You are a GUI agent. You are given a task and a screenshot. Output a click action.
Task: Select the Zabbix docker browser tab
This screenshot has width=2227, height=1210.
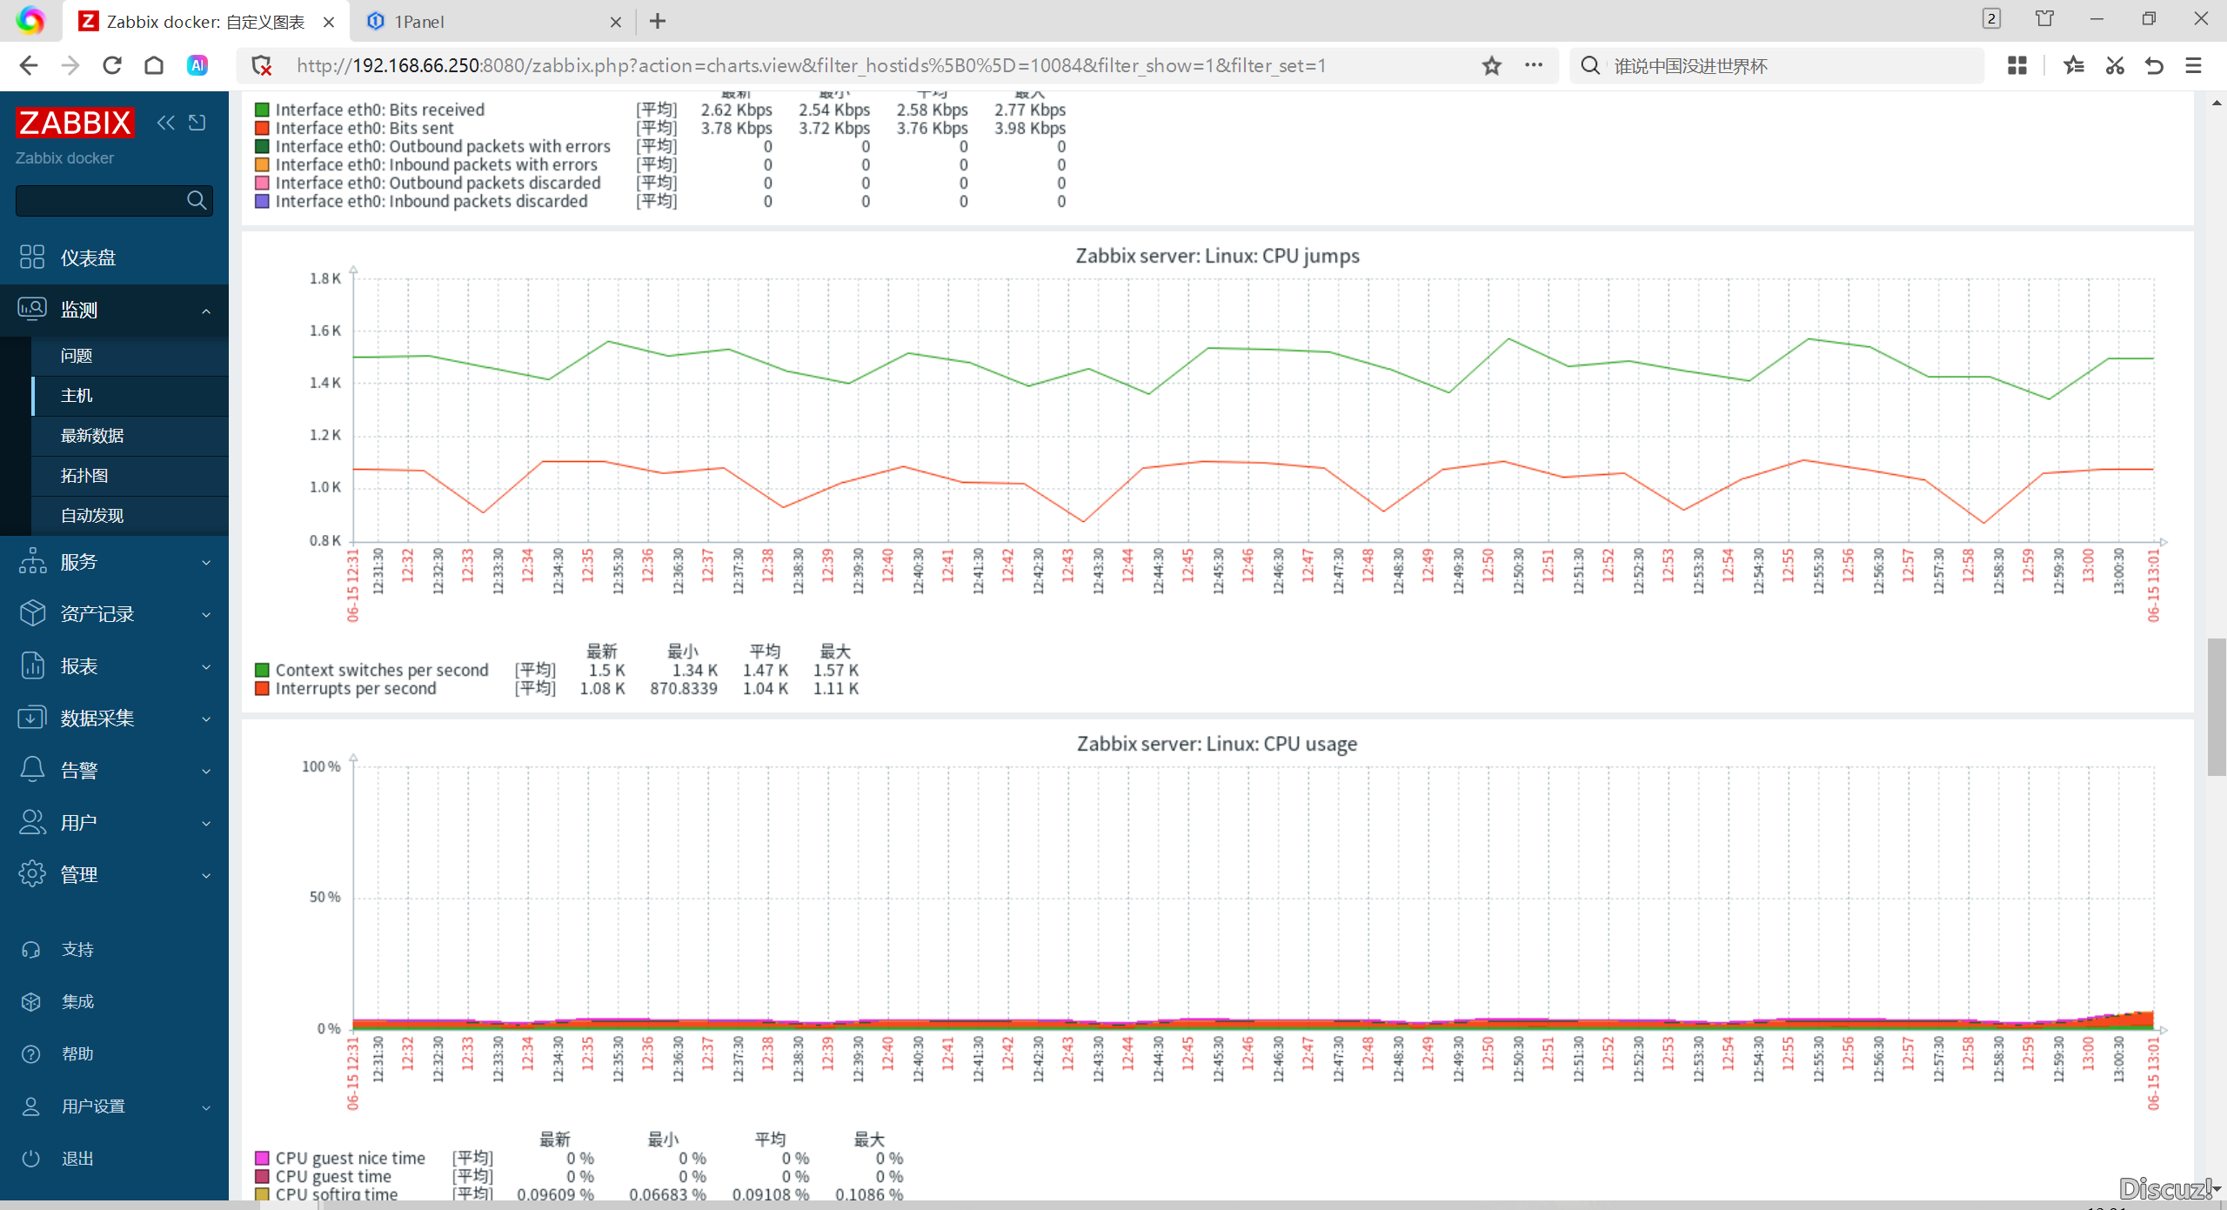click(x=205, y=22)
